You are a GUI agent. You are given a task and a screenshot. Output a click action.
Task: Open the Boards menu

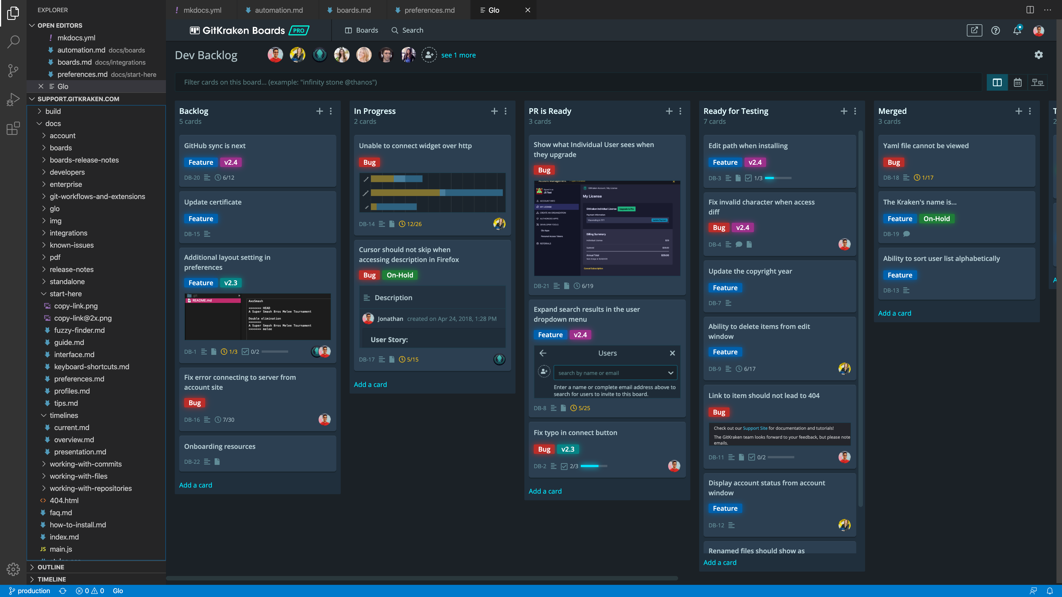(x=361, y=30)
